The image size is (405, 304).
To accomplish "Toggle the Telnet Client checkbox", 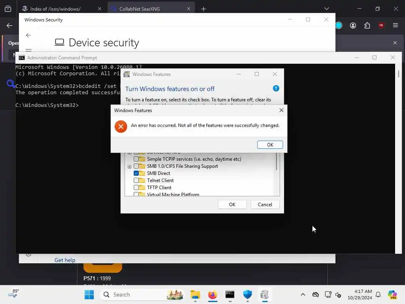I will pos(136,180).
